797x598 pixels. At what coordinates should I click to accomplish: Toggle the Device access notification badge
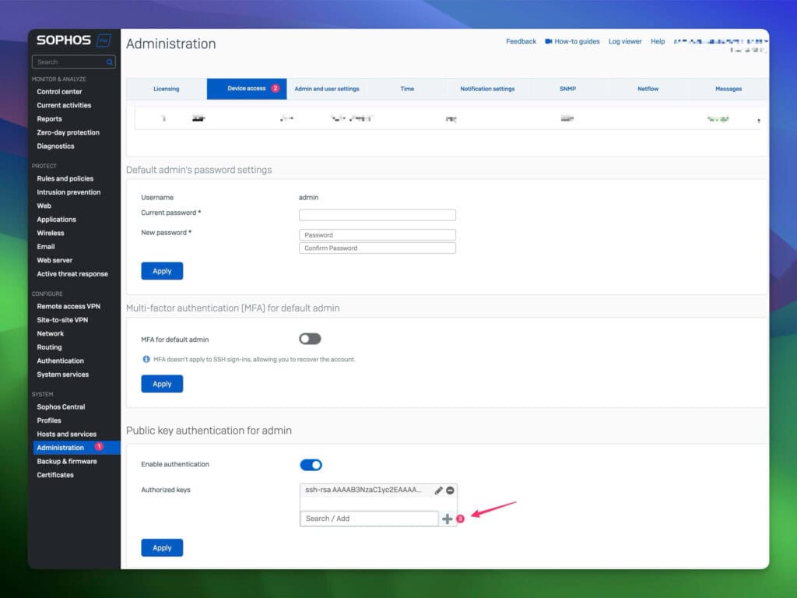point(273,88)
